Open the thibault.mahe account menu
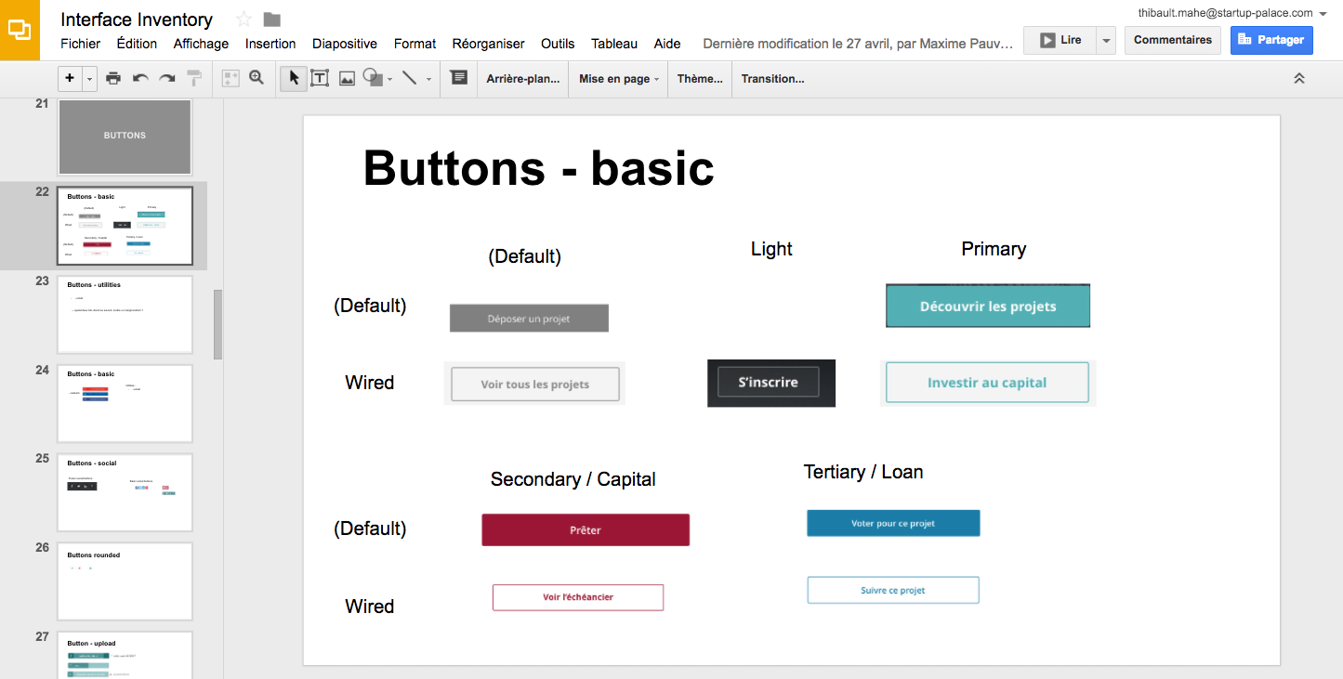The height and width of the screenshot is (679, 1343). pos(1231,13)
